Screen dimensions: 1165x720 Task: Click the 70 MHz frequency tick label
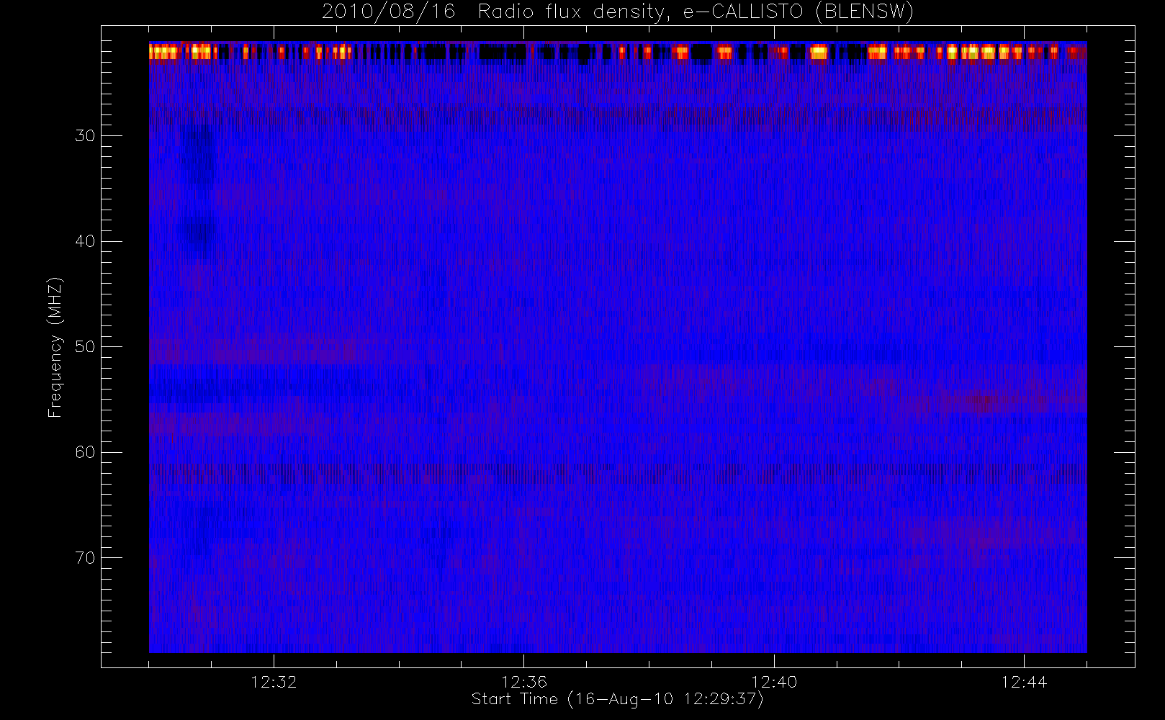85,558
